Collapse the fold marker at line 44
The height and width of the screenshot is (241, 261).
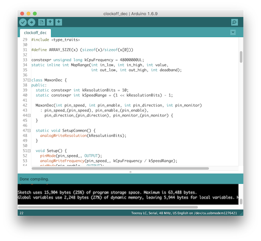29,115
